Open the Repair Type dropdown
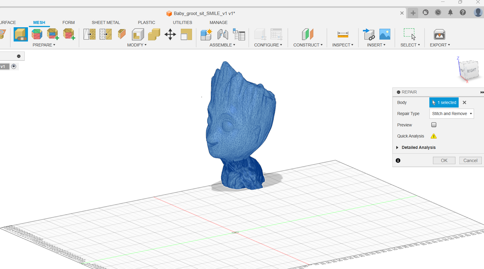 [x=452, y=114]
